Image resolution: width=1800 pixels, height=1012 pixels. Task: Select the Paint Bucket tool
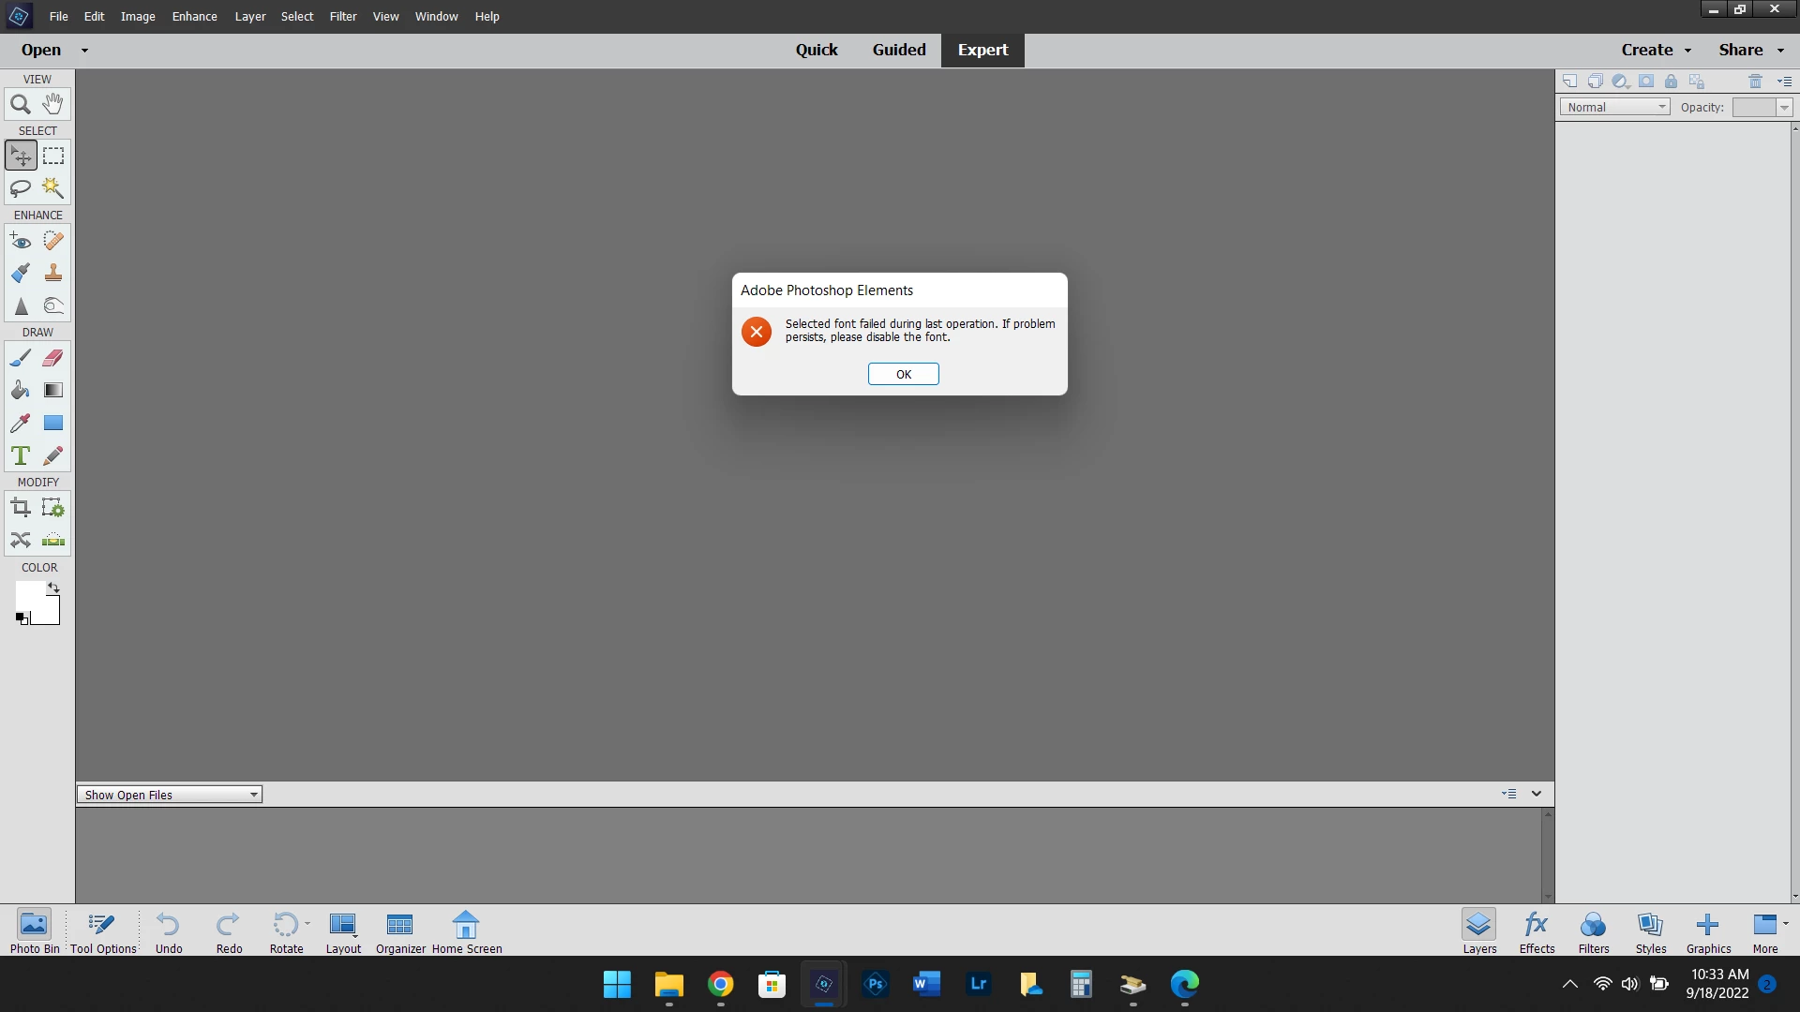tap(21, 391)
